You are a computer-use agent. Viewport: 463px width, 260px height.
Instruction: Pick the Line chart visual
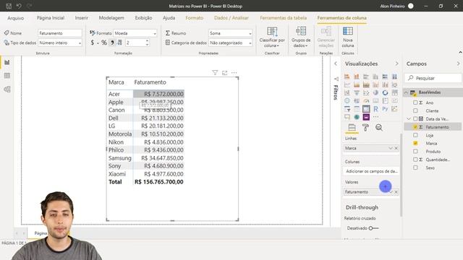(x=347, y=85)
